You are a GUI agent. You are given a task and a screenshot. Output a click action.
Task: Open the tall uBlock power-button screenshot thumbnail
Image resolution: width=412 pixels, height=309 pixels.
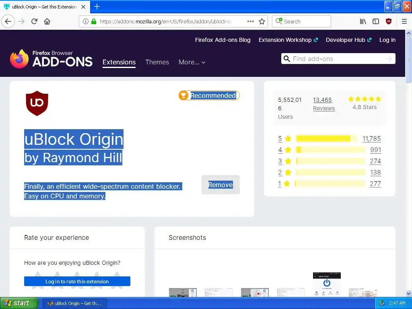click(327, 284)
